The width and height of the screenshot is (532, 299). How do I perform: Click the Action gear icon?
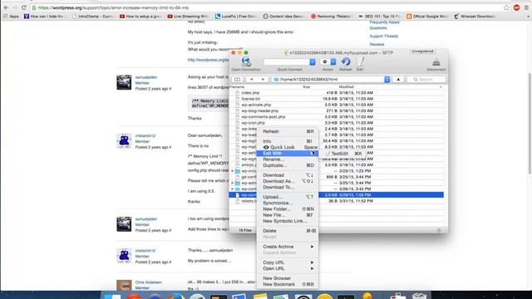[325, 61]
